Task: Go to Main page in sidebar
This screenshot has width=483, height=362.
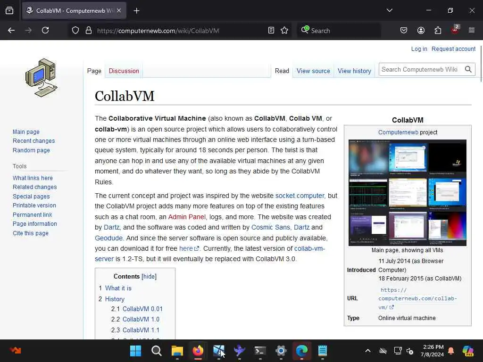Action: click(26, 132)
